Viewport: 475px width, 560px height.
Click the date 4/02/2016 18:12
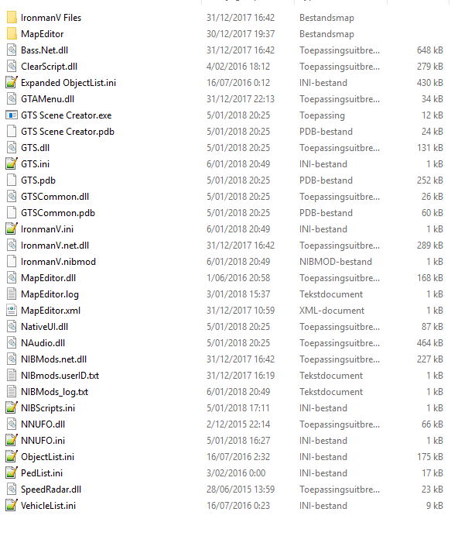click(x=237, y=67)
